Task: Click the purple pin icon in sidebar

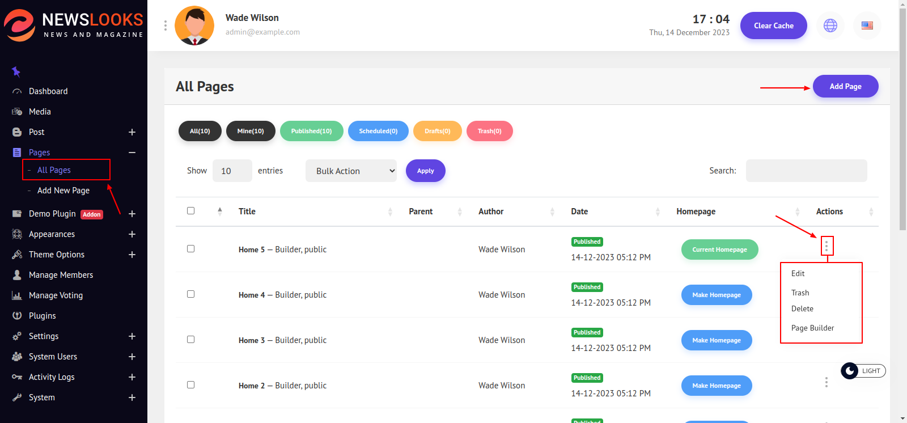Action: [x=16, y=71]
